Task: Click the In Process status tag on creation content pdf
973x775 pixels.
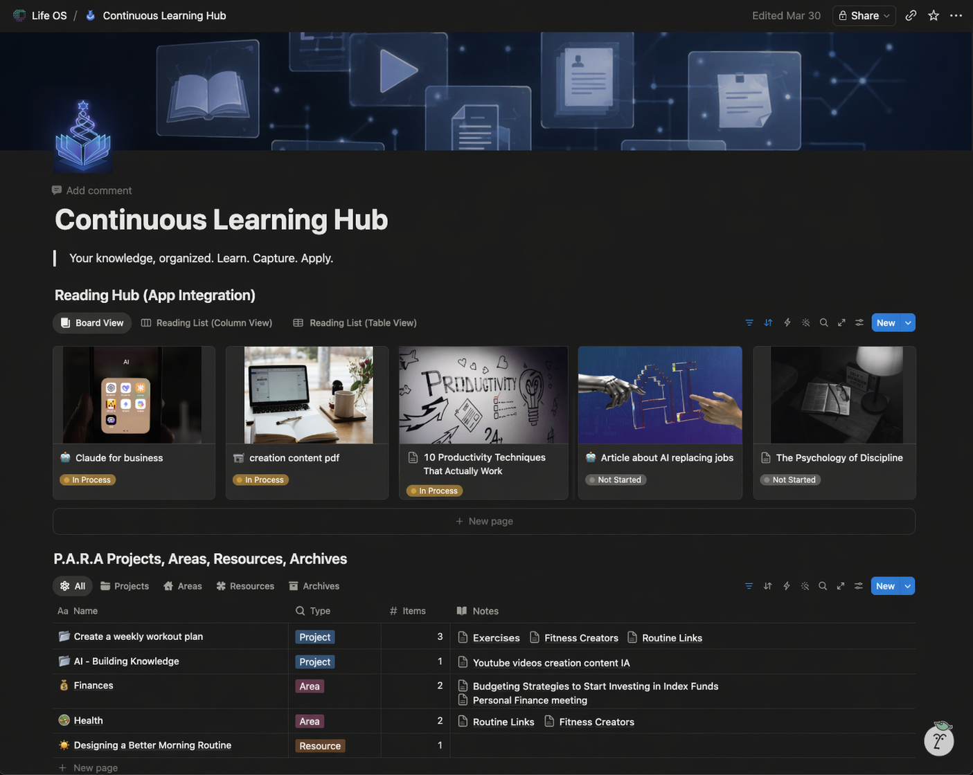Action: click(x=260, y=480)
